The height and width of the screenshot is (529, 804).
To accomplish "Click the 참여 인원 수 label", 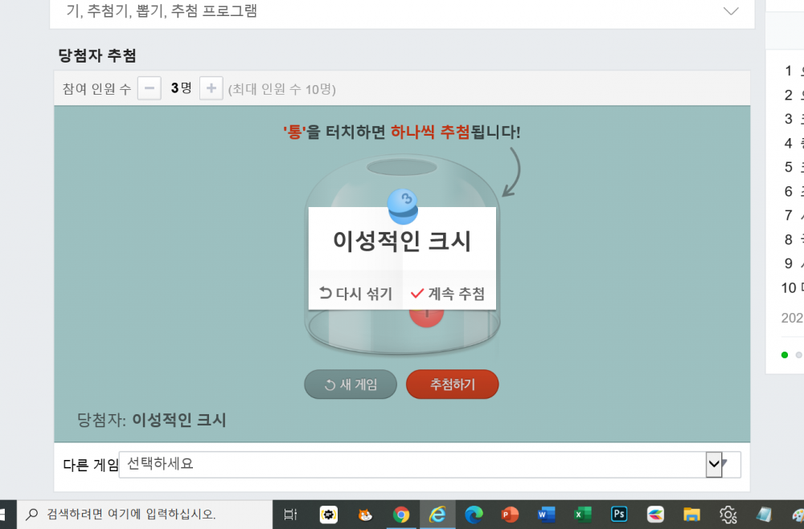I will tap(97, 89).
